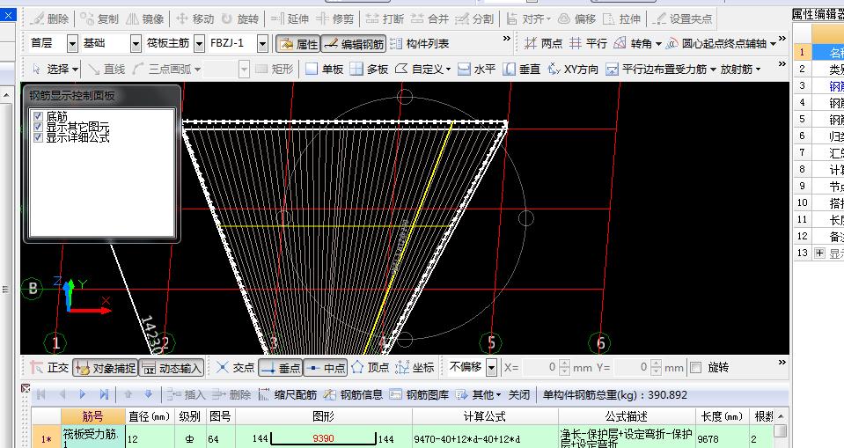Activate the 移动 move tool
This screenshot has width=844, height=448.
(194, 18)
